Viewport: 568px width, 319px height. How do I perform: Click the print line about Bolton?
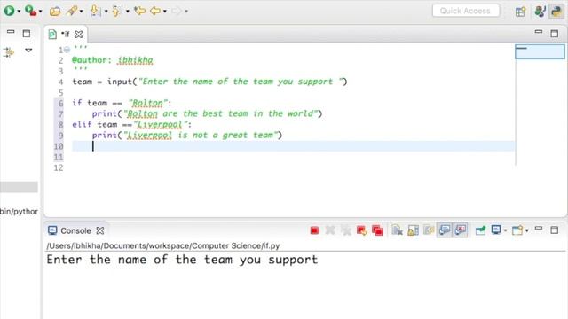[207, 114]
